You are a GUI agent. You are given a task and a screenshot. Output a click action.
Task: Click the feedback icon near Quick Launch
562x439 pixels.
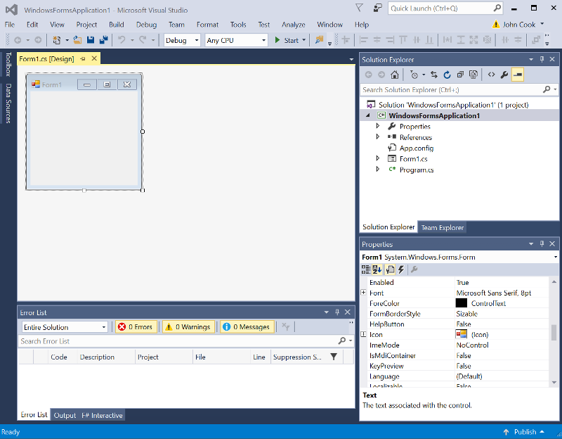(377, 8)
